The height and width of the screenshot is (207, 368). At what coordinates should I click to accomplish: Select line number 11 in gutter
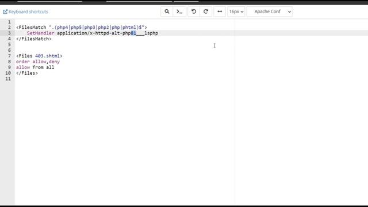click(x=8, y=79)
